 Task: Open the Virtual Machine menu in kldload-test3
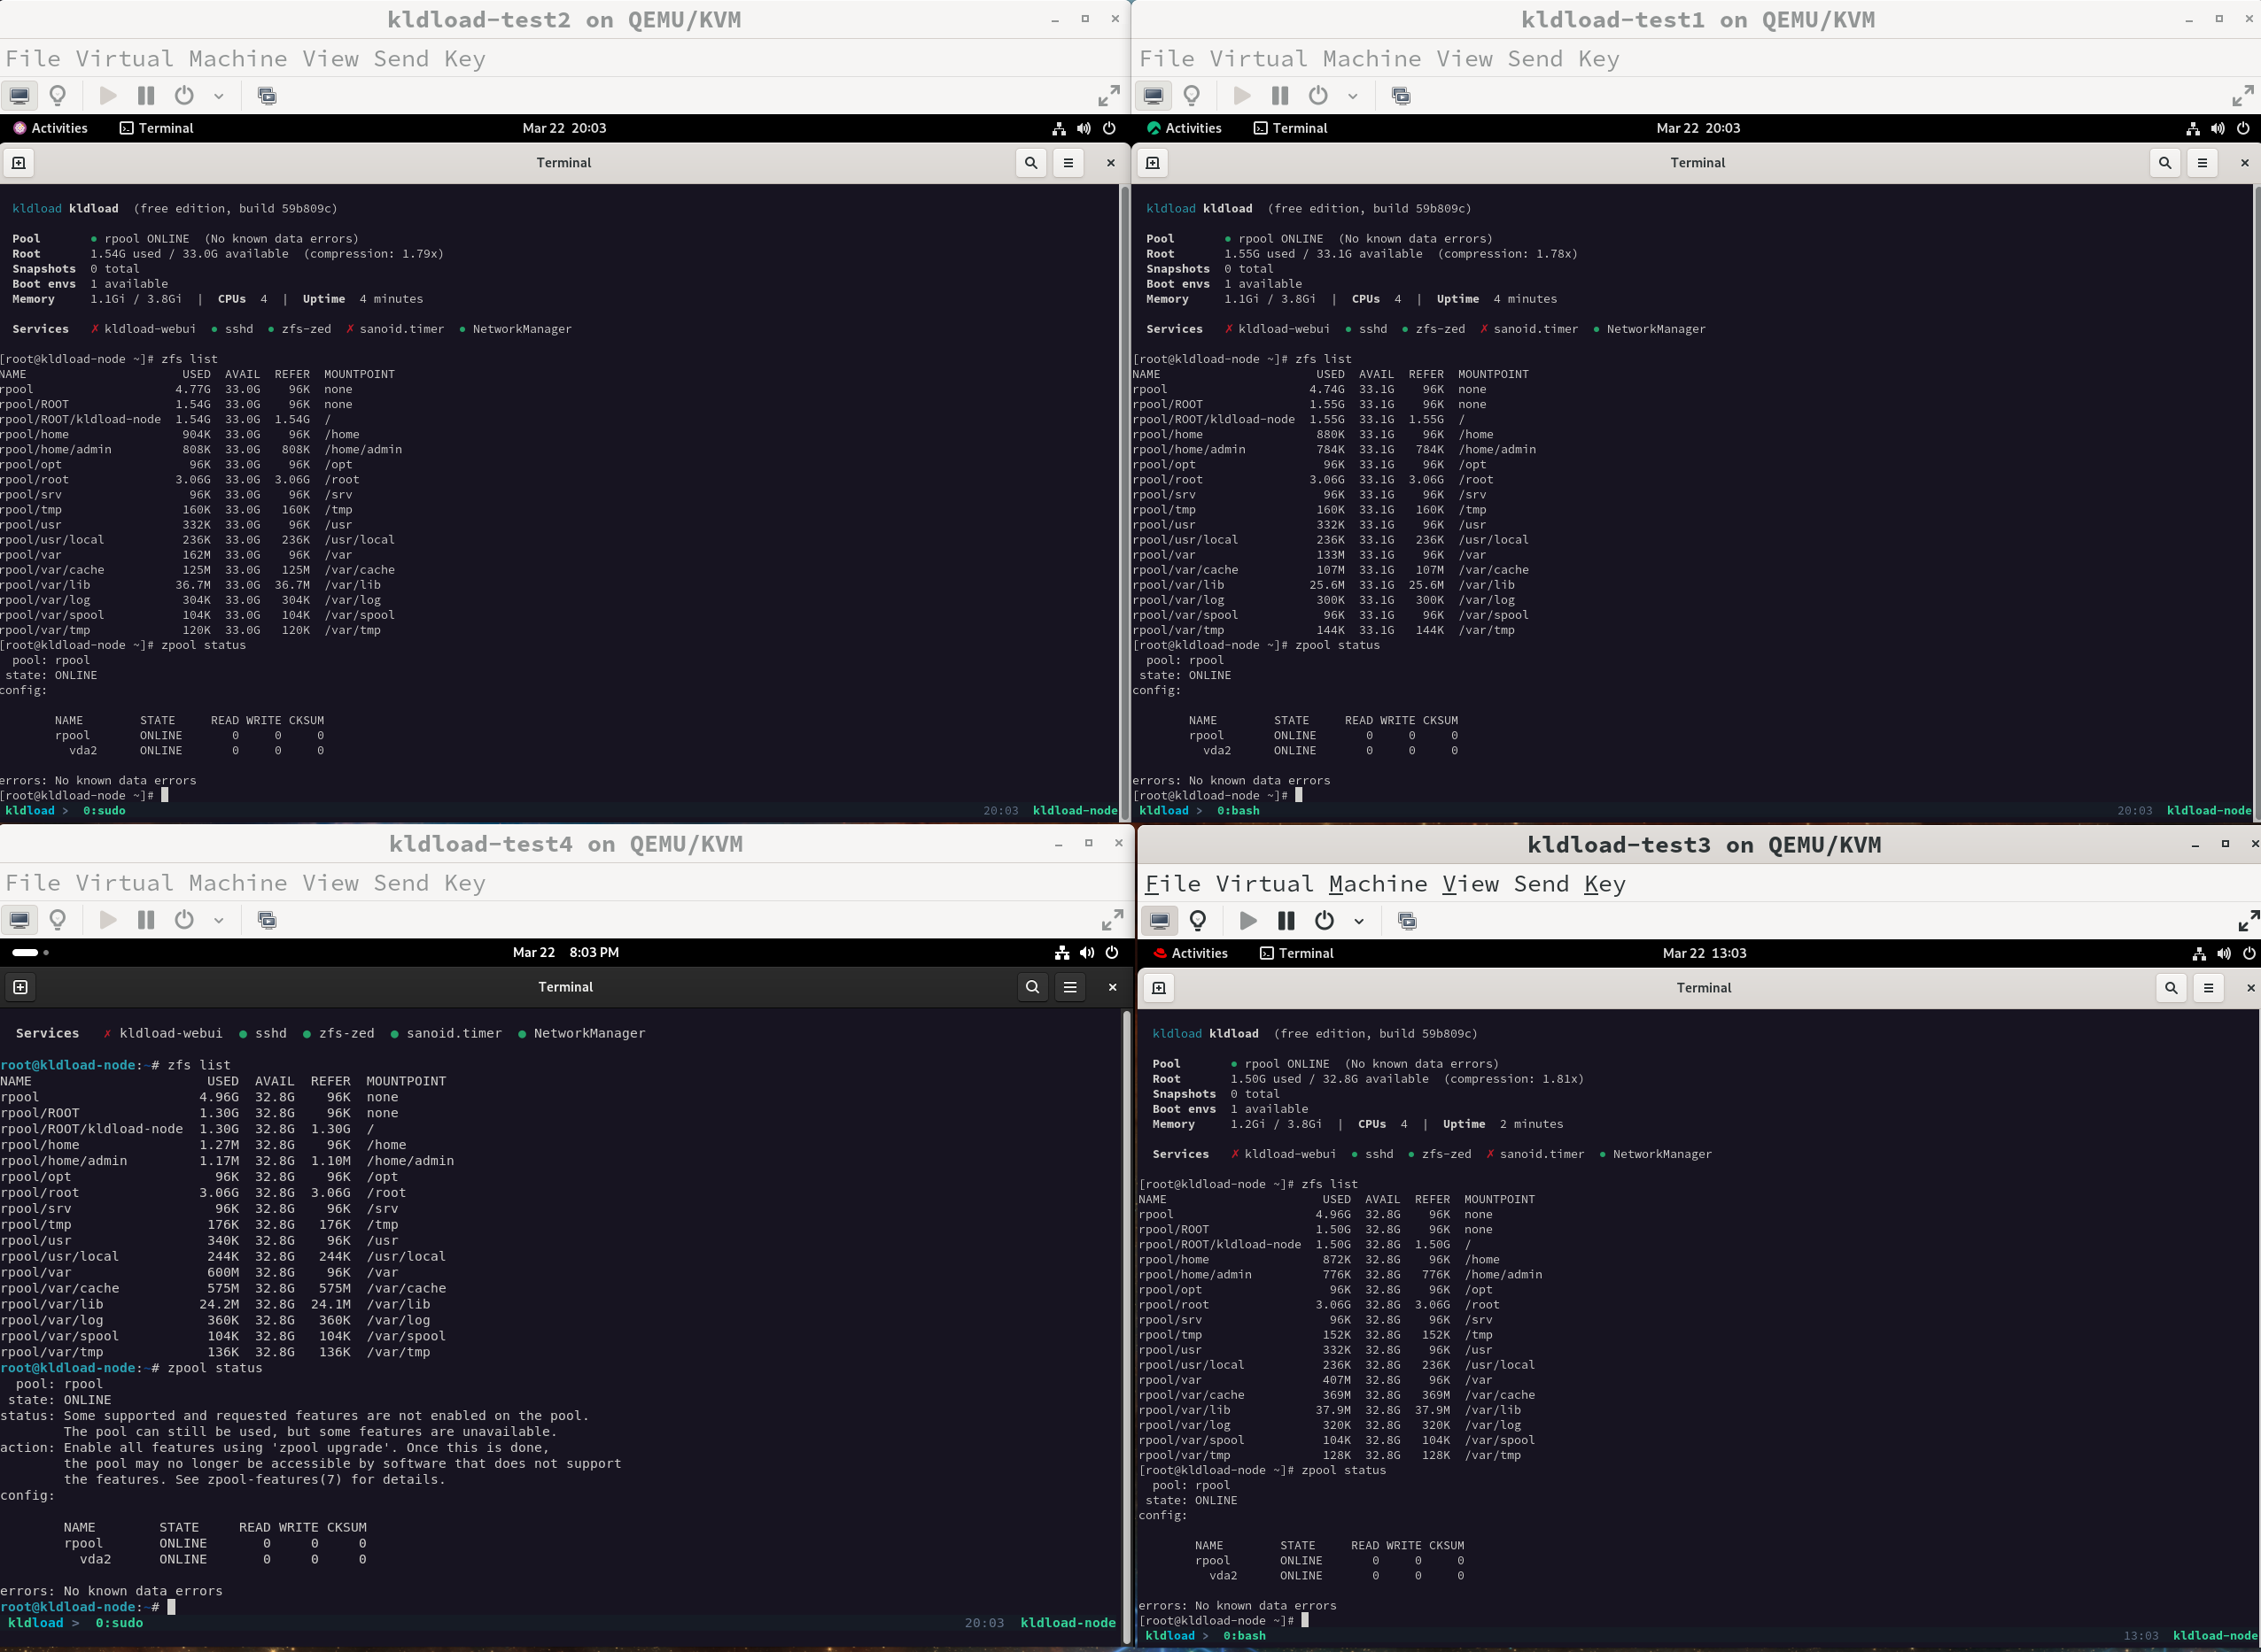point(1321,884)
